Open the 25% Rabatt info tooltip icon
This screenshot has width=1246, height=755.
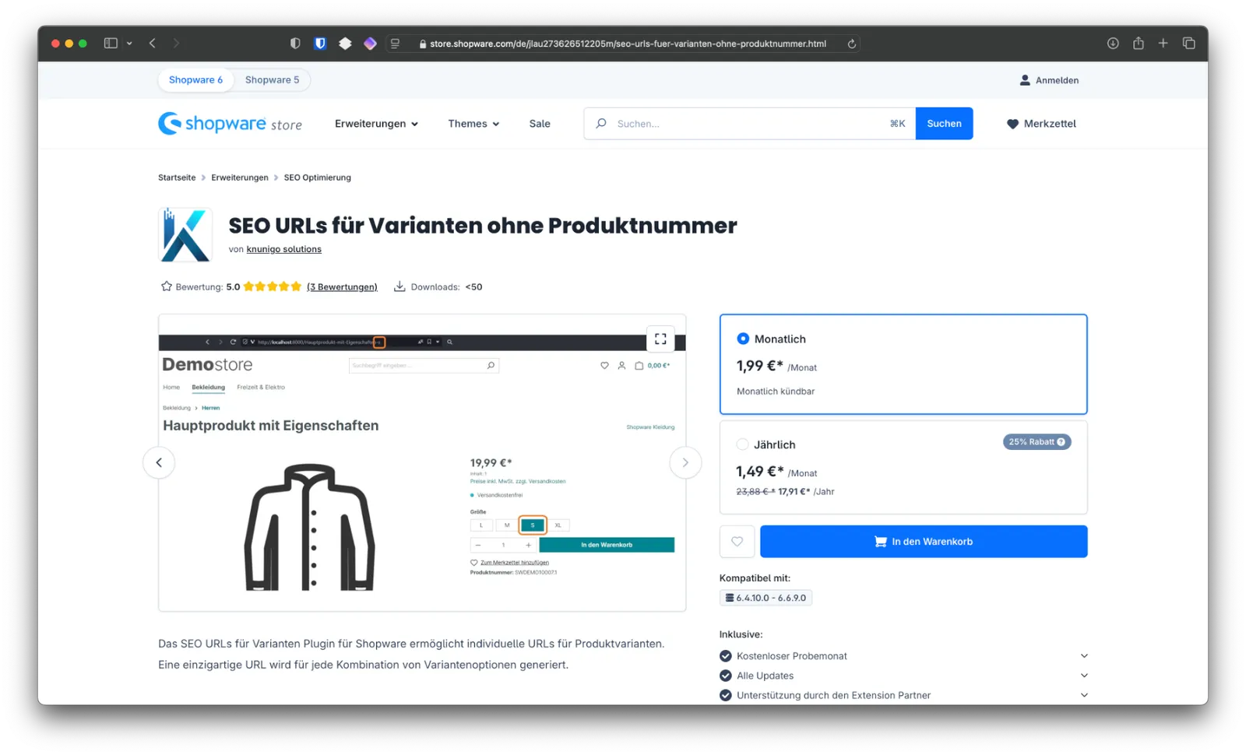point(1061,441)
